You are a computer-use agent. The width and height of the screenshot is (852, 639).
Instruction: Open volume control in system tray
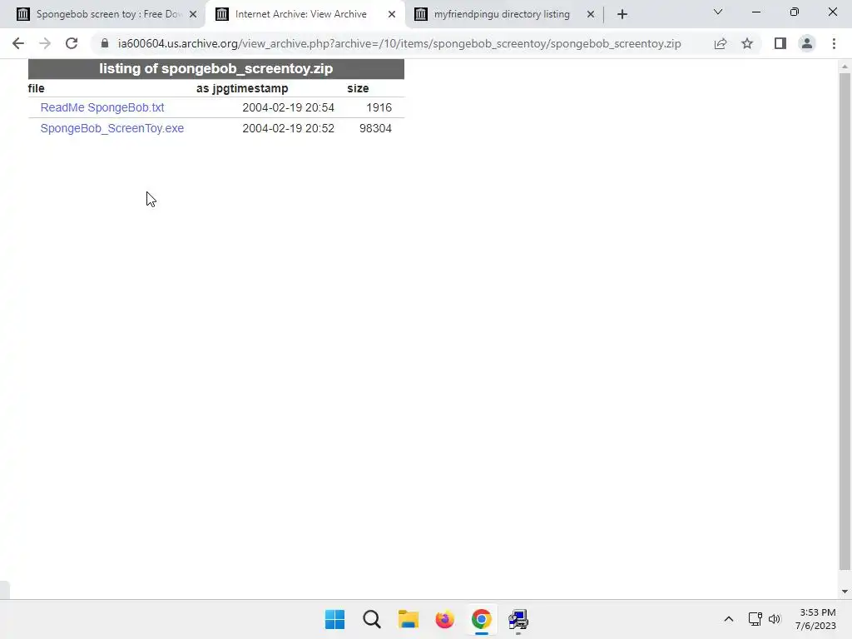point(775,619)
